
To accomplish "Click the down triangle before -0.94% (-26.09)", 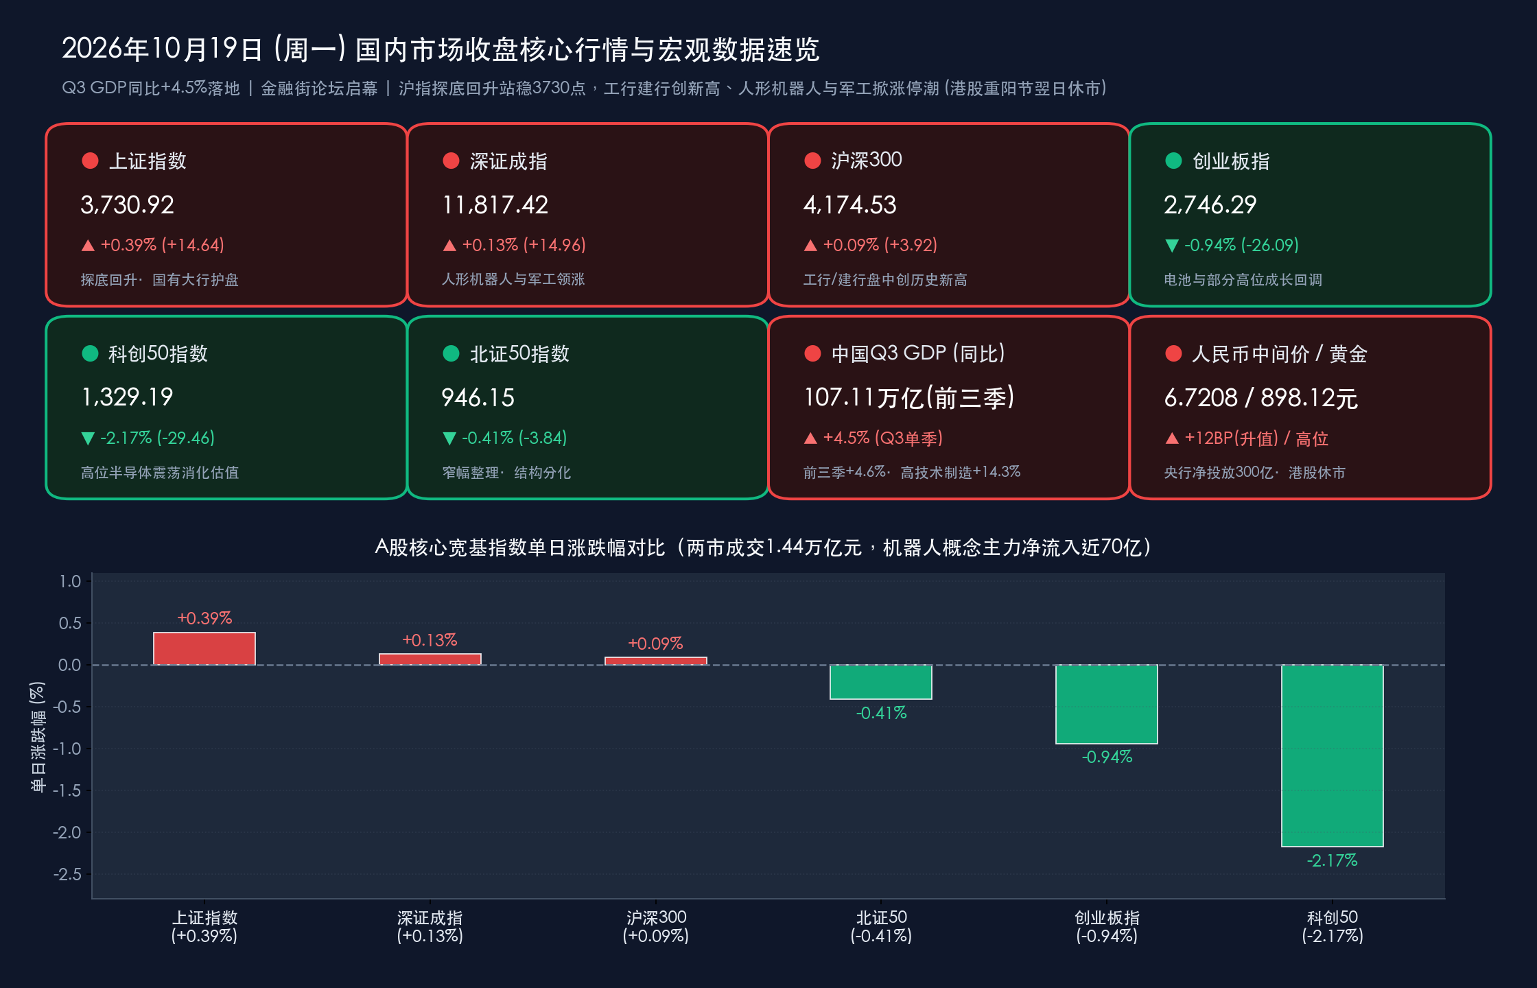I will (x=1172, y=246).
